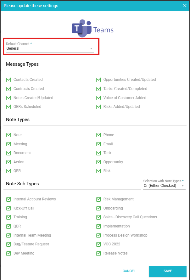Toggle the Kick-Off Call sub type
190x280 pixels.
click(x=9, y=208)
